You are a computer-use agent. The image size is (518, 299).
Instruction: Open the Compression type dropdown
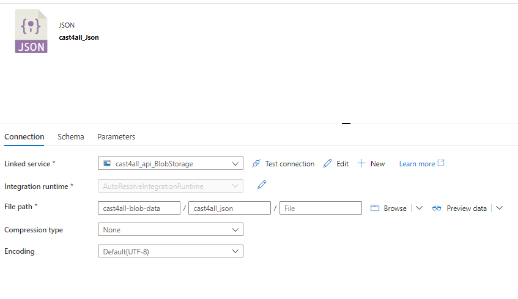(171, 230)
